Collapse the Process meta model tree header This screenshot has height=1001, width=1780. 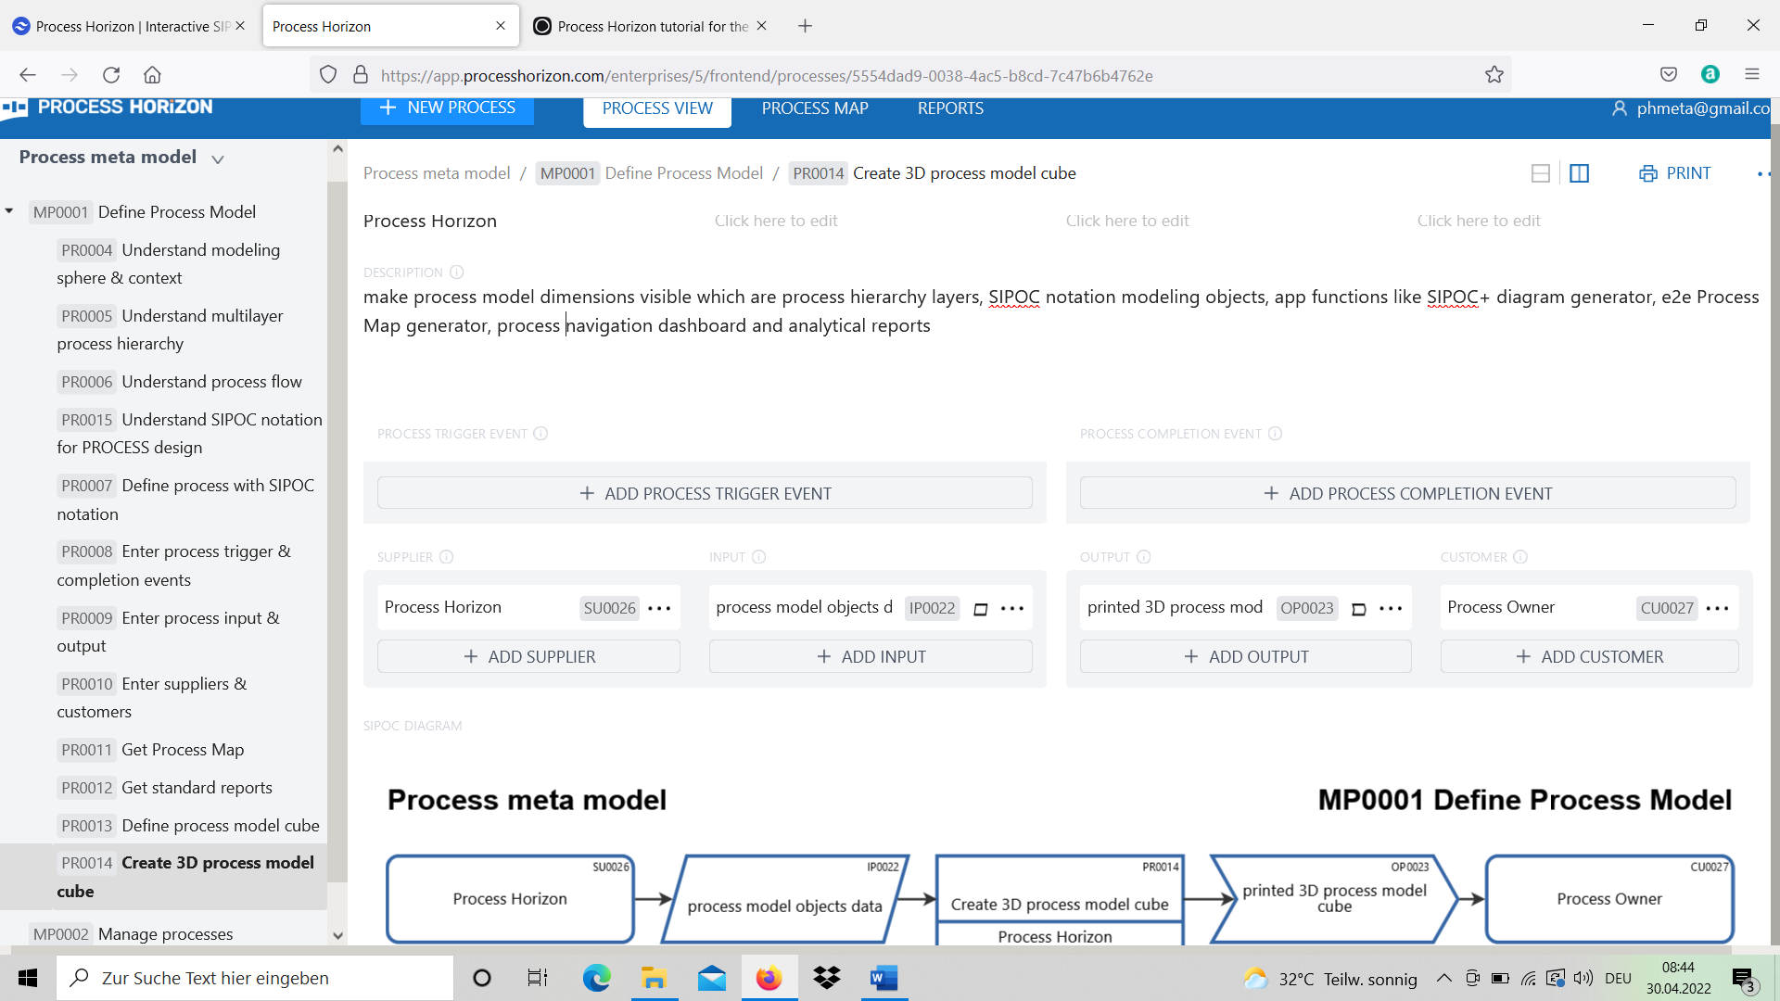click(218, 158)
